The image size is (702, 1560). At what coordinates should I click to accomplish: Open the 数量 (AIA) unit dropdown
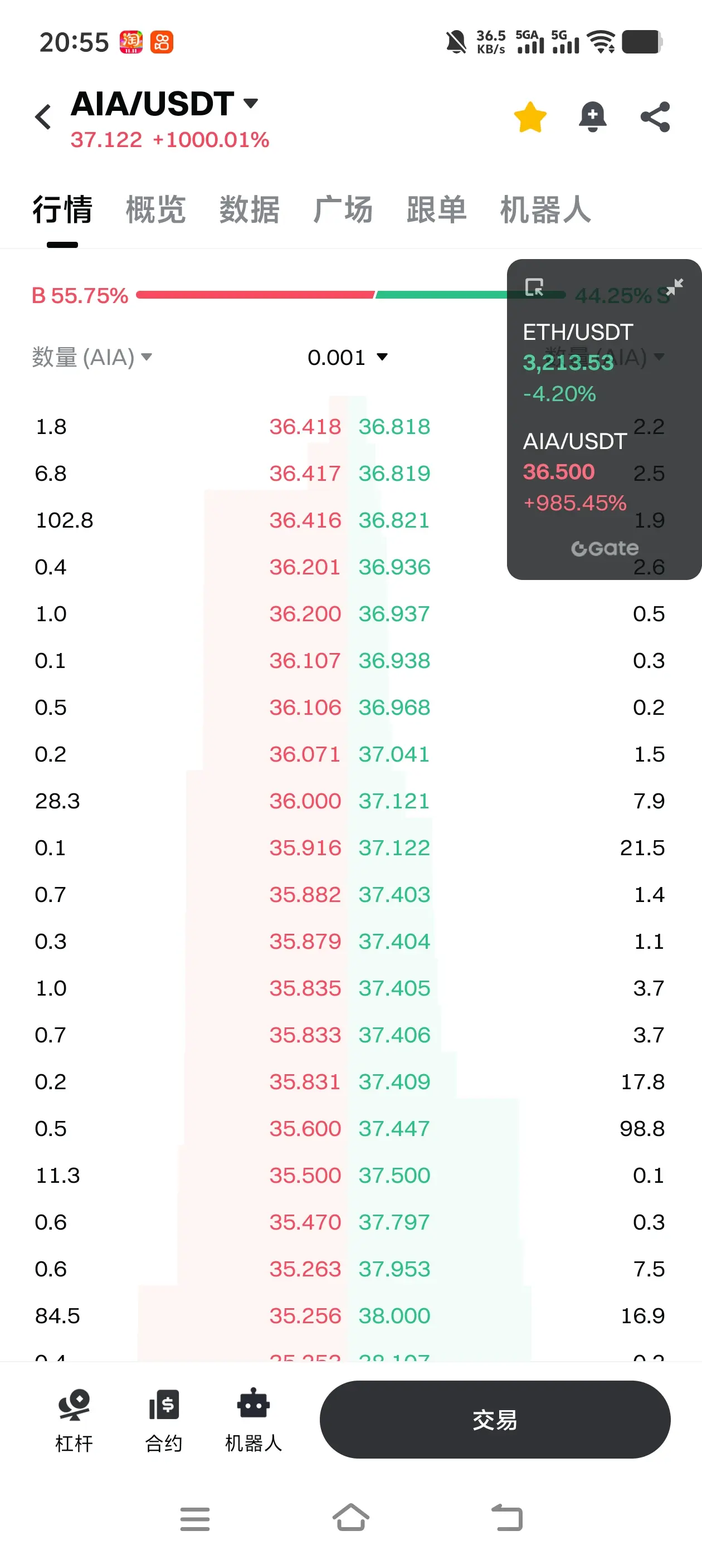coord(92,357)
